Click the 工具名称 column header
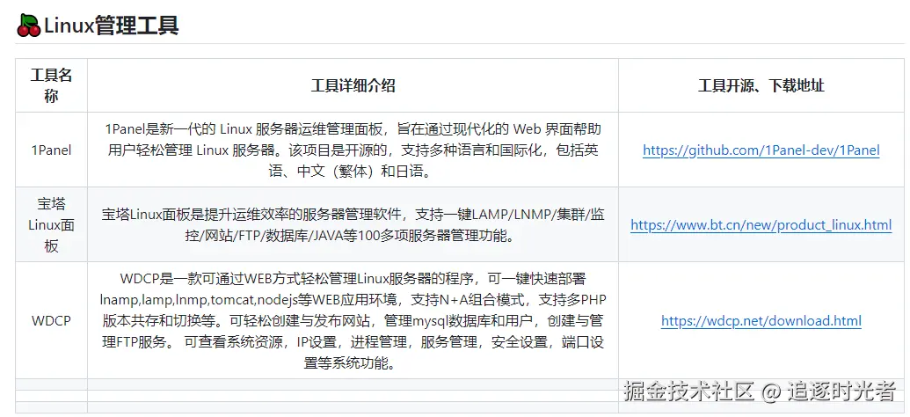This screenshot has height=417, width=910. pos(51,85)
